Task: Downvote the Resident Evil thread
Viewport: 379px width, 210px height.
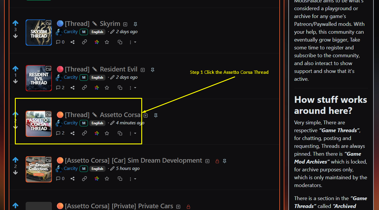Action: (x=15, y=82)
